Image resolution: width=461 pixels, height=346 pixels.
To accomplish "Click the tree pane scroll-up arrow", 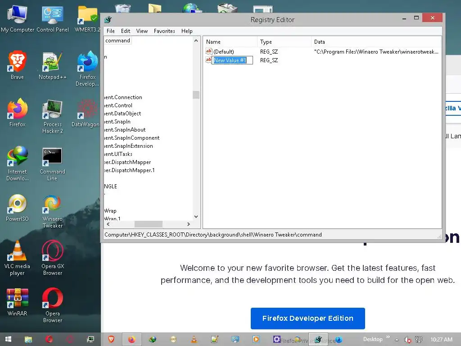I will click(196, 41).
